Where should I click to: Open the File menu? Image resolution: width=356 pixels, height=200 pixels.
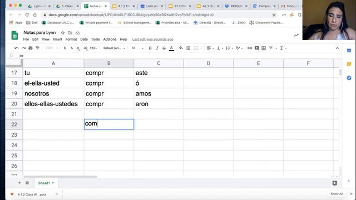click(x=26, y=39)
